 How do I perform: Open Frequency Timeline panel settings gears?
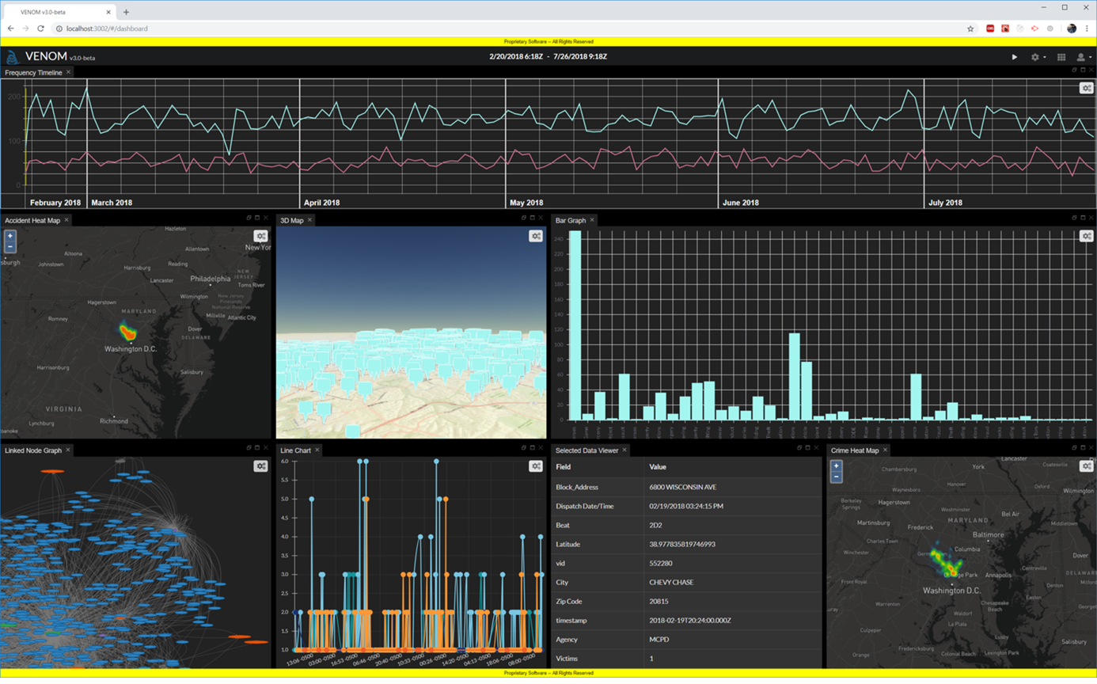[1087, 88]
